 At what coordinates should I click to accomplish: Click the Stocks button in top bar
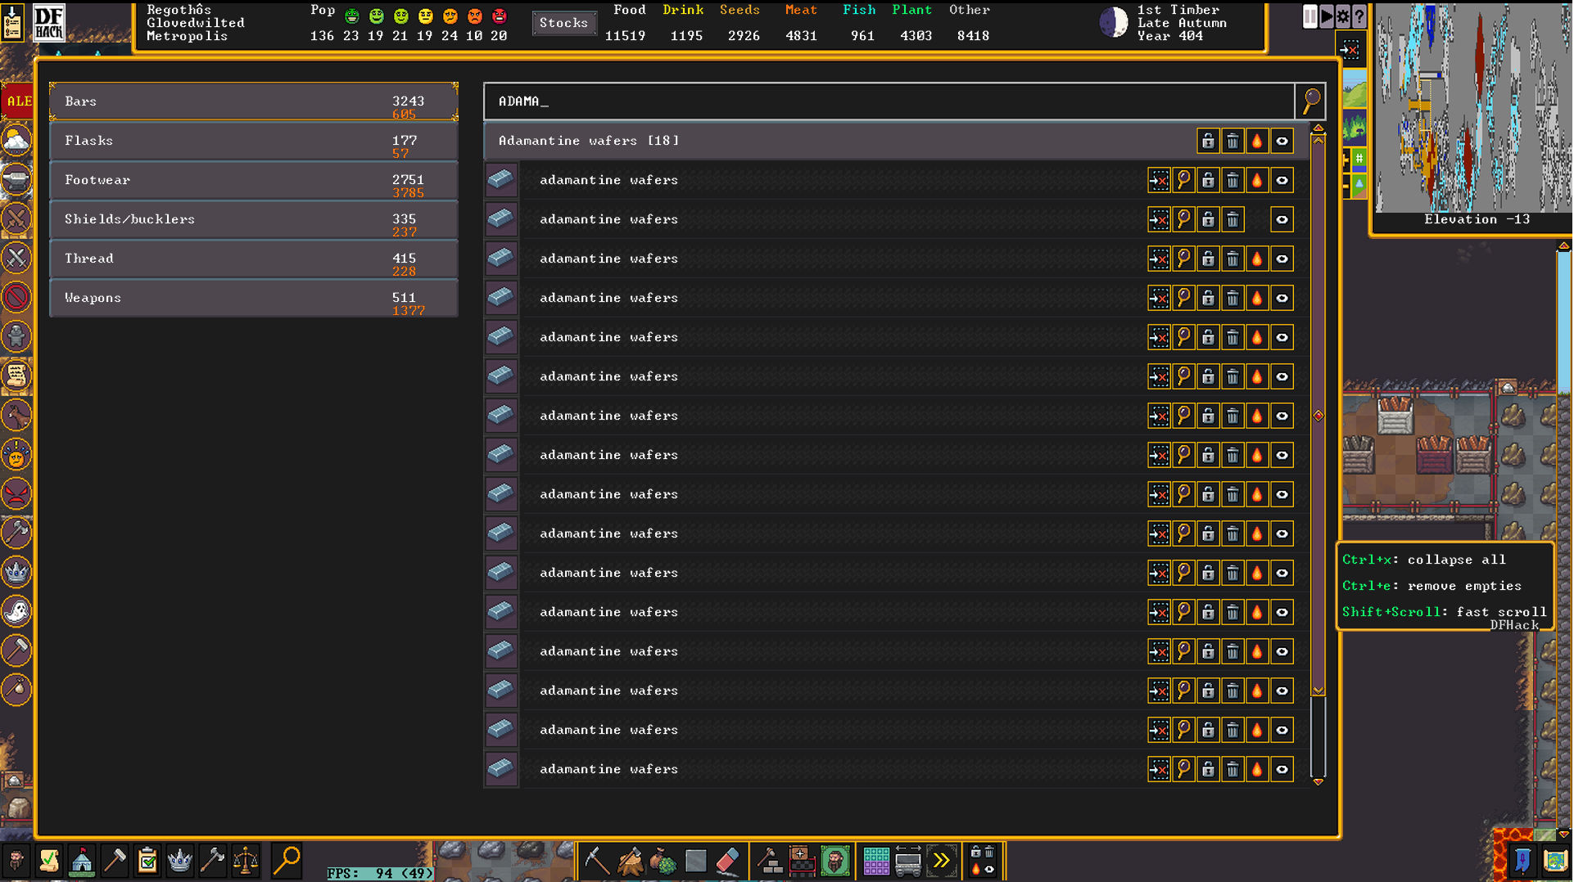pos(563,23)
